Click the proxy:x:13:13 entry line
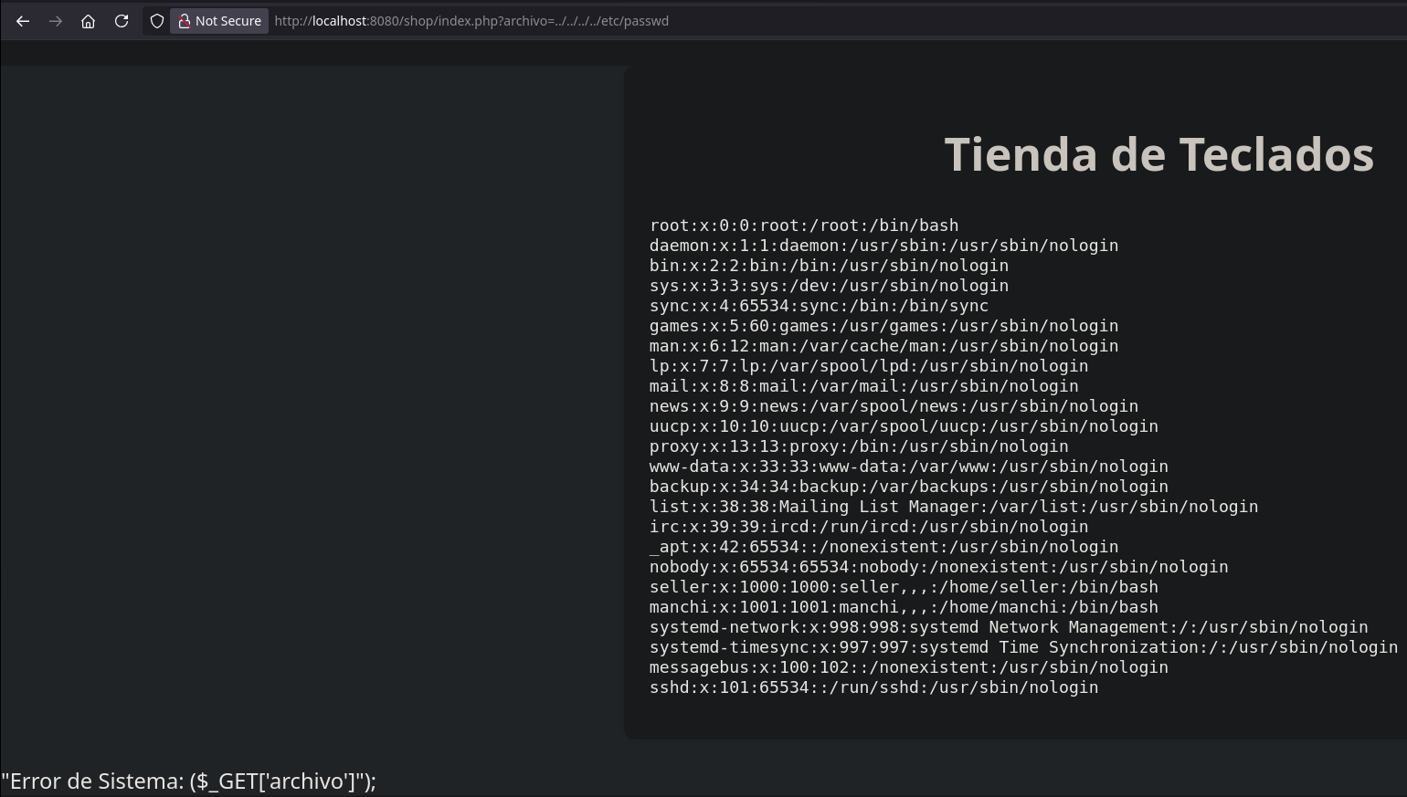Image resolution: width=1407 pixels, height=797 pixels. tap(859, 446)
